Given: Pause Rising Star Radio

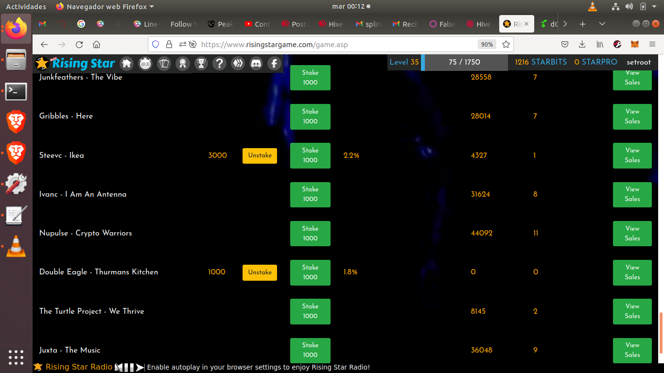Looking at the screenshot, I should click(129, 367).
